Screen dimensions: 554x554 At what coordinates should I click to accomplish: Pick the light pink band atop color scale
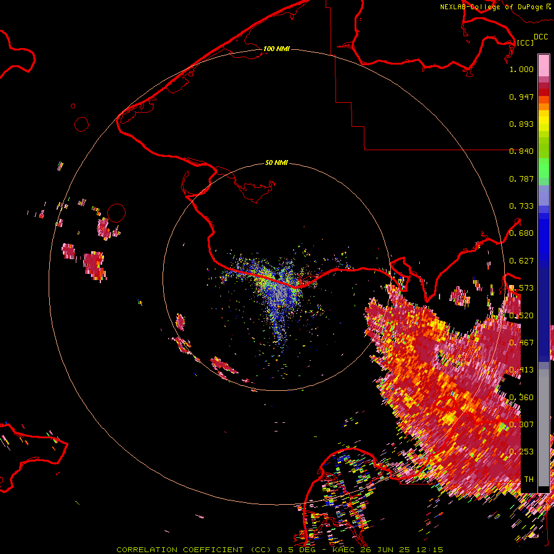click(x=544, y=65)
